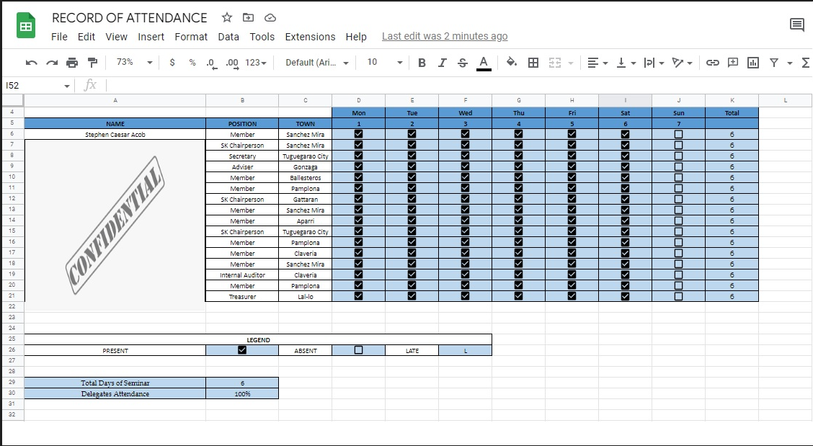
Task: Format as currency with dollar icon
Action: point(172,62)
